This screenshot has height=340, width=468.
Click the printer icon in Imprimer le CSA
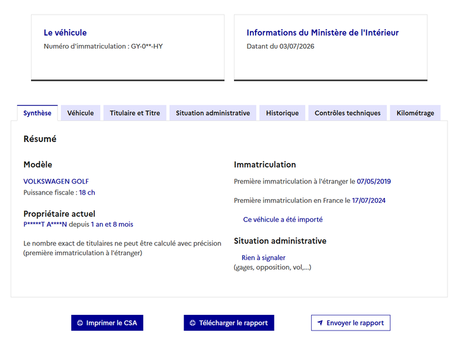[x=80, y=322]
